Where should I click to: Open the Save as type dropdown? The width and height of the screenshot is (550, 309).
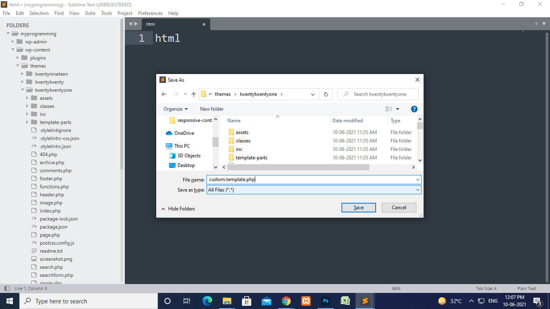[x=314, y=190]
